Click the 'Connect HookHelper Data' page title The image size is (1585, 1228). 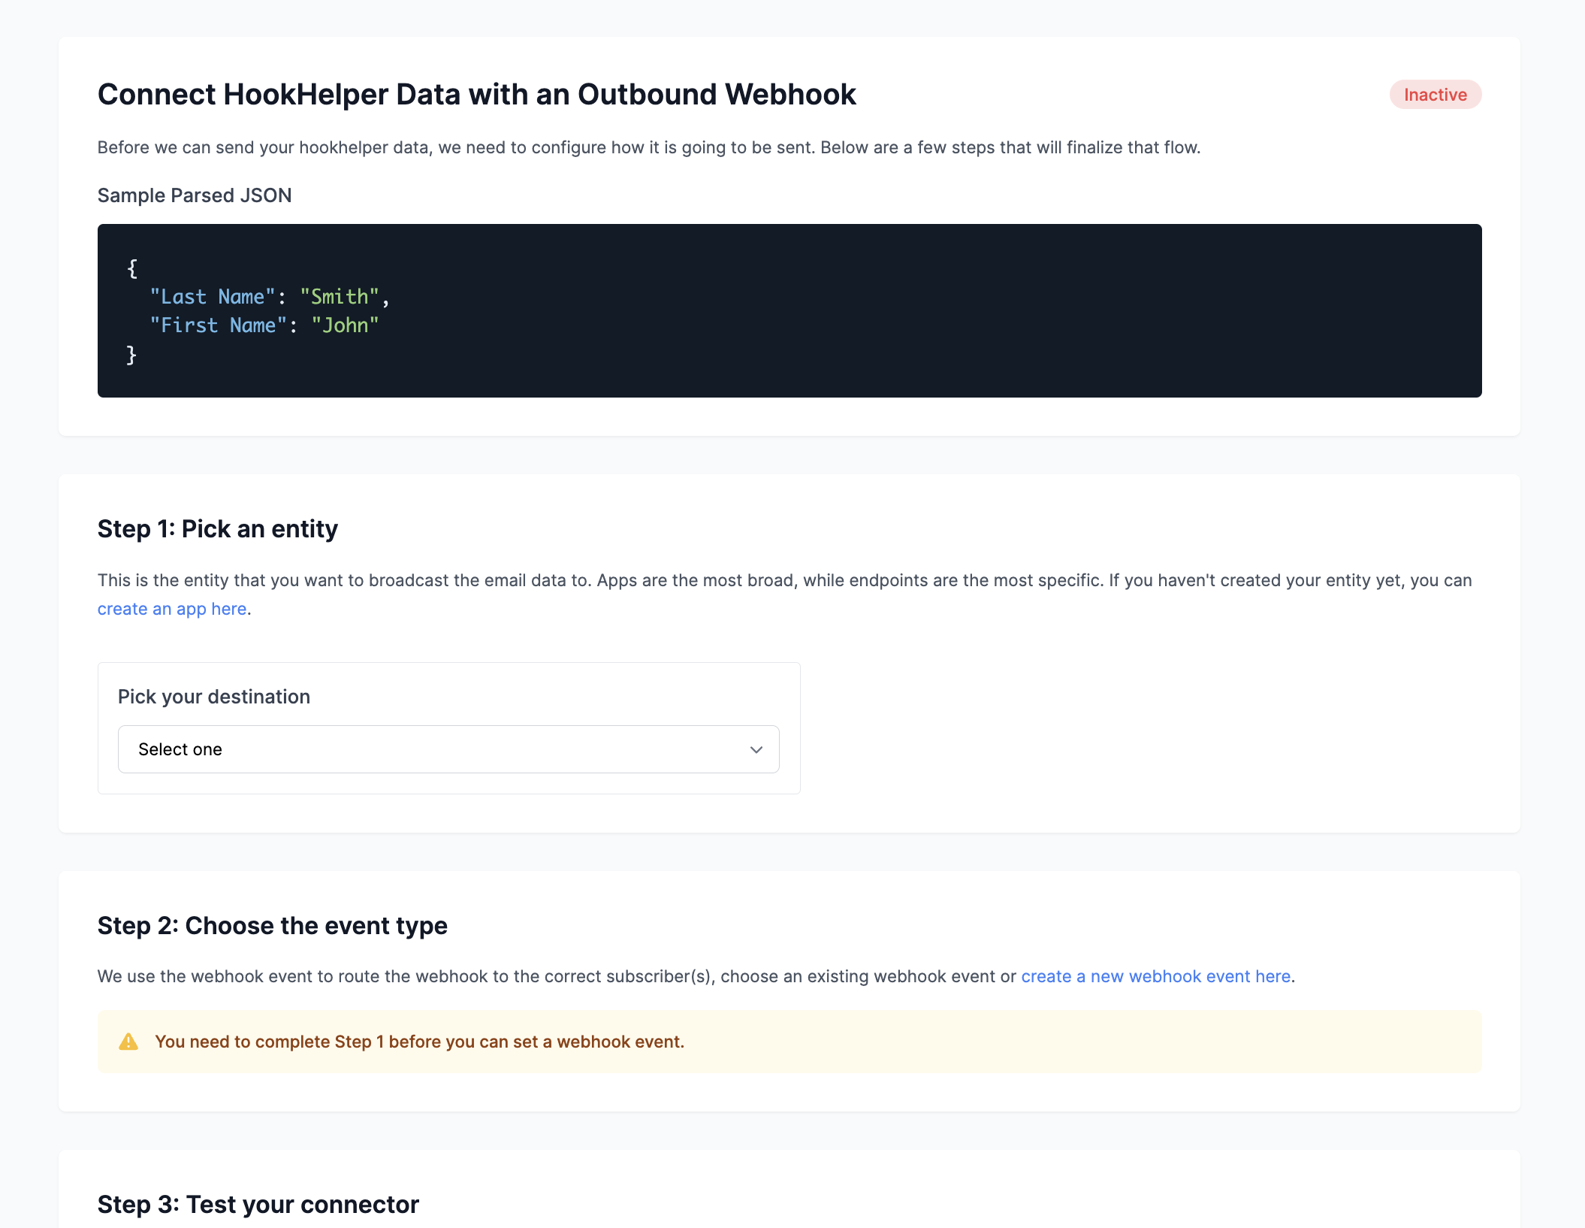tap(477, 95)
